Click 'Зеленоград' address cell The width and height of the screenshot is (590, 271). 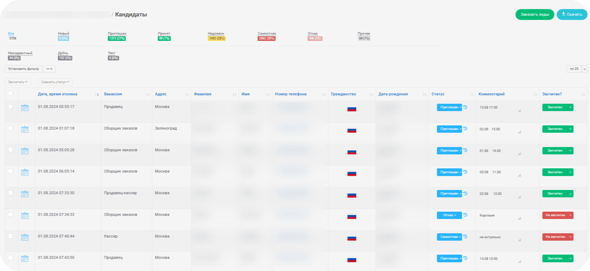coord(166,128)
